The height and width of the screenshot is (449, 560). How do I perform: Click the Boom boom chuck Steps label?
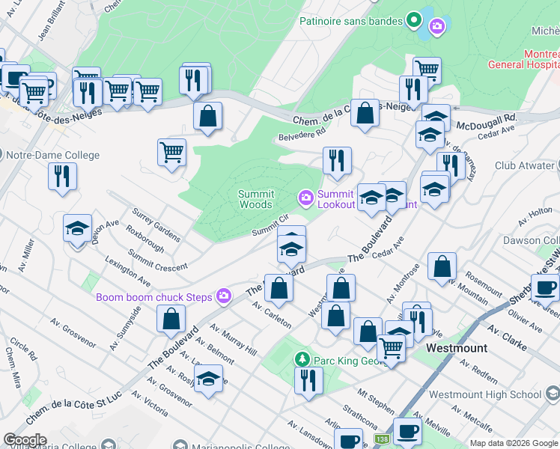154,297
